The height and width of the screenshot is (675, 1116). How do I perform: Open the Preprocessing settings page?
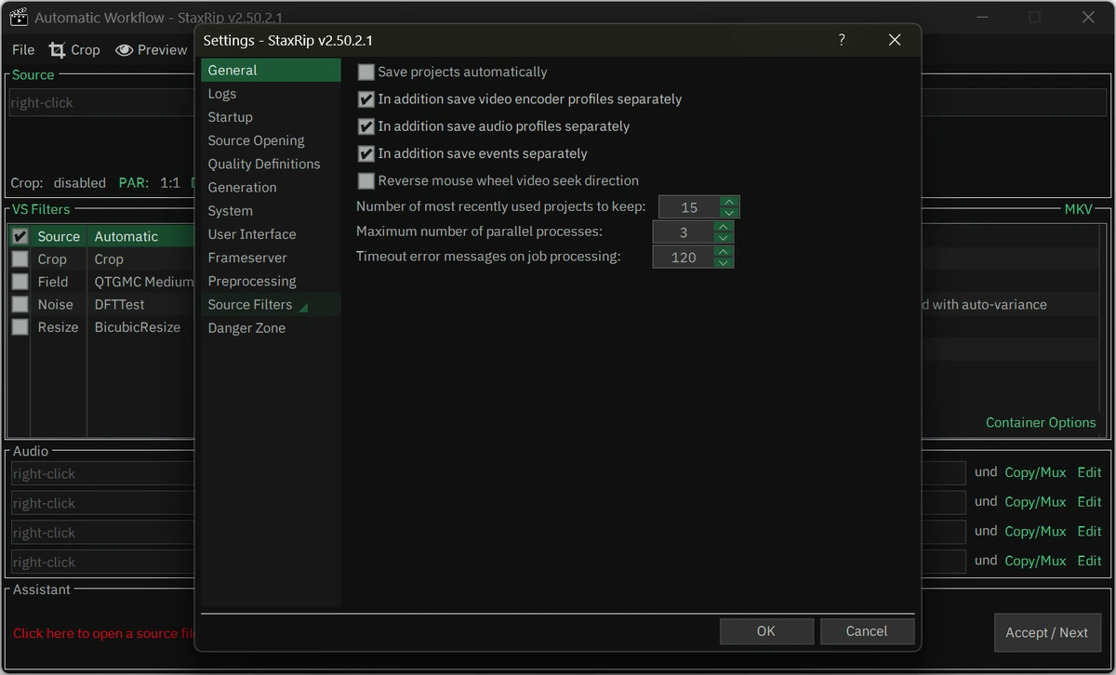point(271,281)
